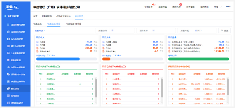Screen dimensions: 235x108
Task: Open the 中文 language dropdown
Action: coord(218,7)
